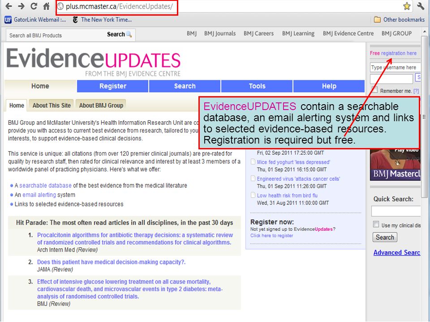
Task: Switch to About BMJ Group tab
Action: 101,106
